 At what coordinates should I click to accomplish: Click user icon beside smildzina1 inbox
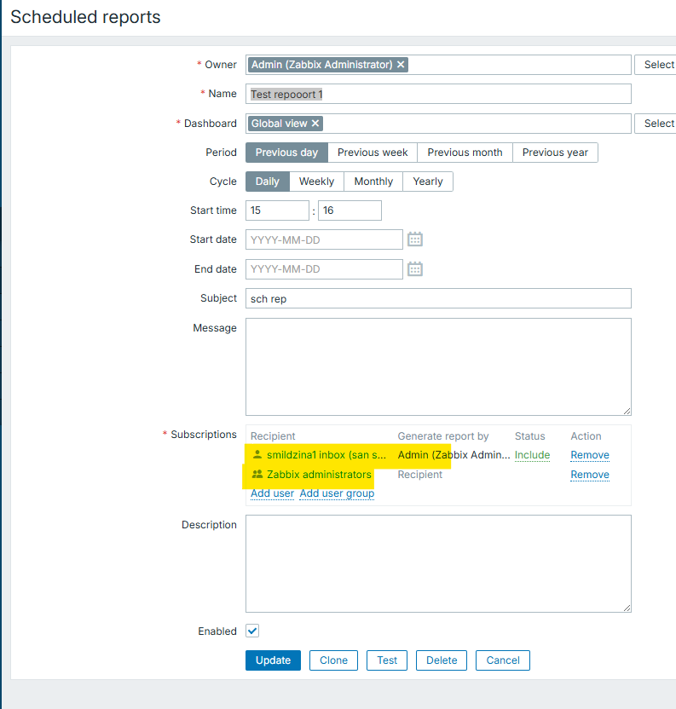[257, 455]
